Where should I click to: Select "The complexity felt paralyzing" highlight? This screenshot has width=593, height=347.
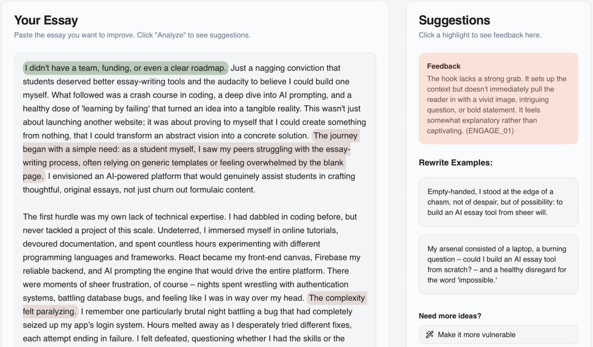[x=337, y=298]
